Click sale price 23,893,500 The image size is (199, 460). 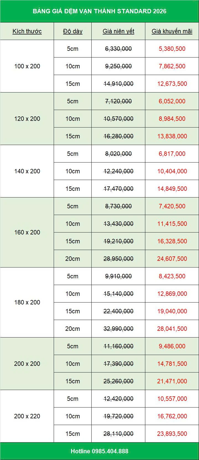point(172,434)
